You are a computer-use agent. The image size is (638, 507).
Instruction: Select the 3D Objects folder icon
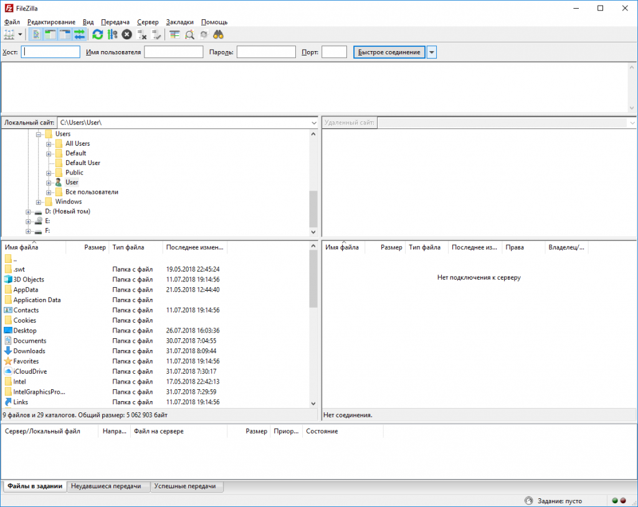(x=8, y=280)
